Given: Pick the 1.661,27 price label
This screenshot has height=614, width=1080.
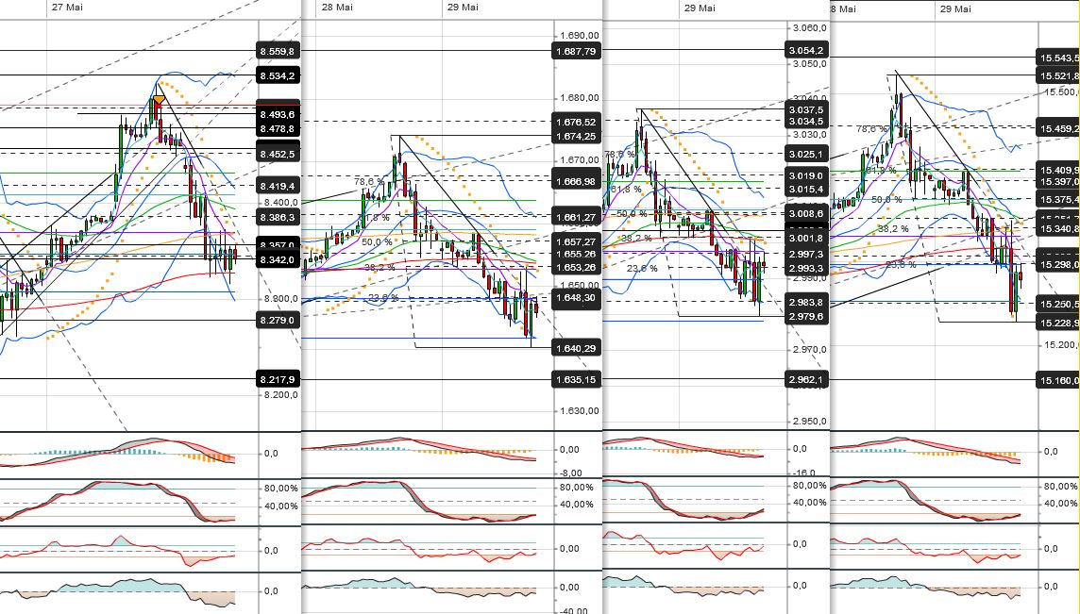Looking at the screenshot, I should tap(577, 217).
